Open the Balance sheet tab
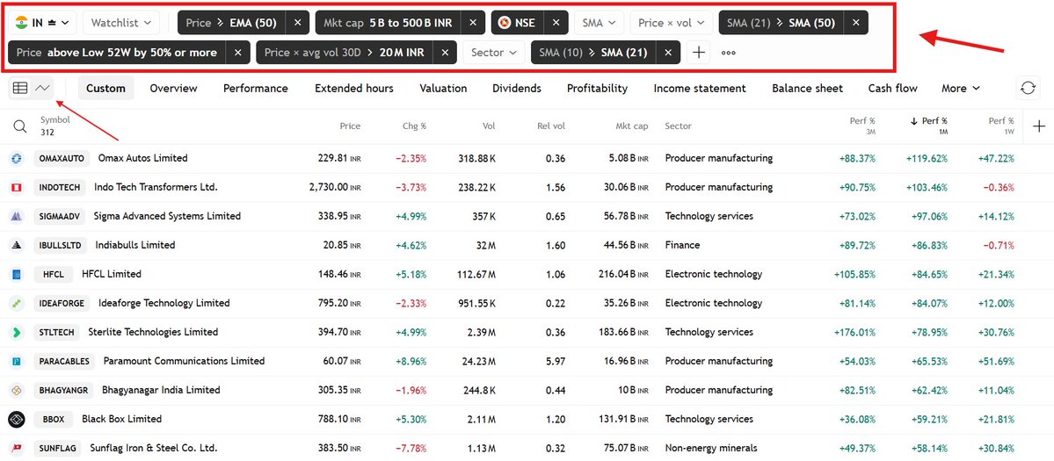Viewport: 1054px width, 461px height. tap(807, 88)
